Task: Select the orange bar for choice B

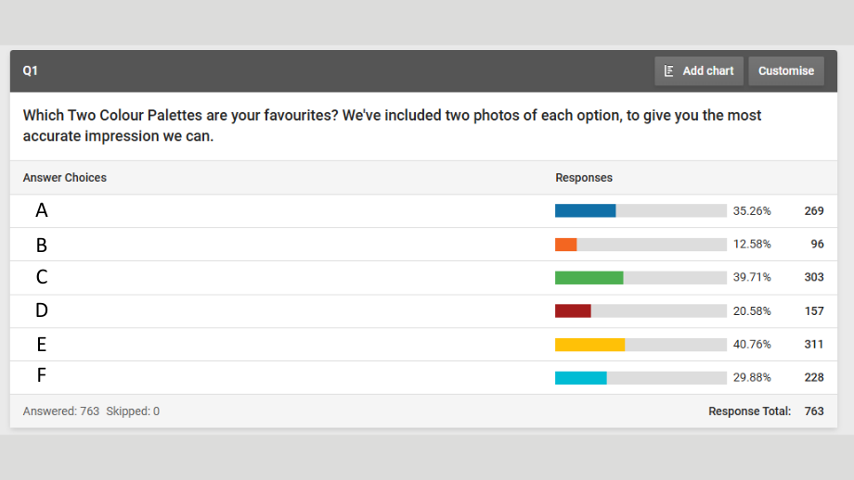Action: [x=566, y=245]
